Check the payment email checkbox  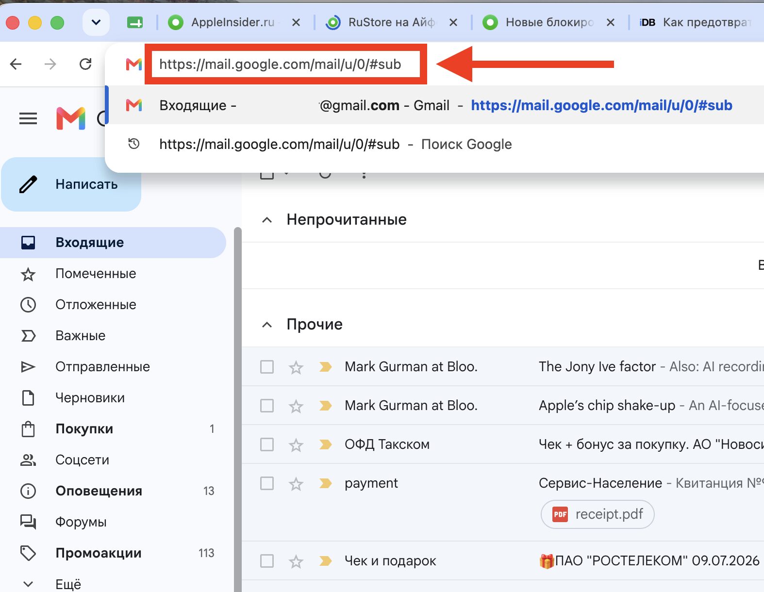click(267, 483)
